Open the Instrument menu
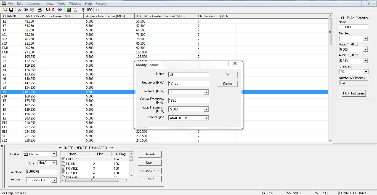Viewport: 377px width, 195px height. (34, 4)
